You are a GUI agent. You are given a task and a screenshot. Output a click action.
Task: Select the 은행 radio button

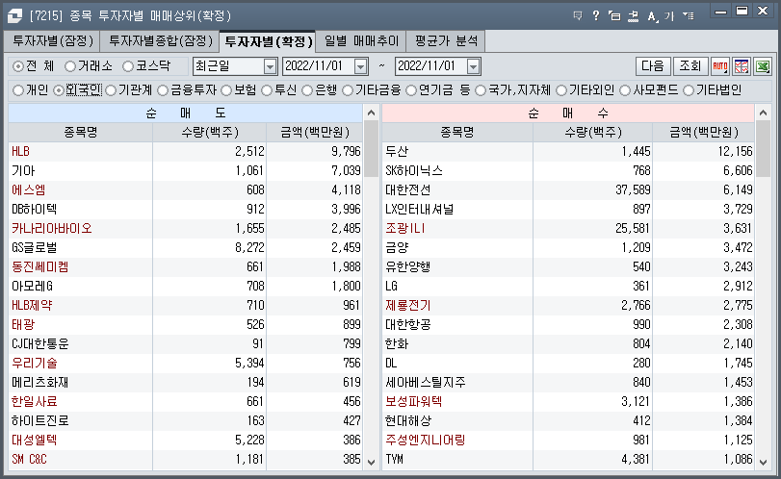pos(307,90)
